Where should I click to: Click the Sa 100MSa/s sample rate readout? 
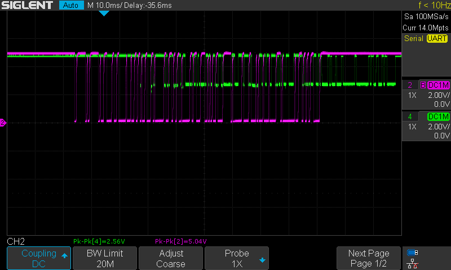coord(425,16)
